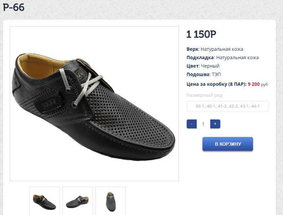283x215 pixels.
Task: Decrease quantity with the minus button
Action: coord(192,124)
